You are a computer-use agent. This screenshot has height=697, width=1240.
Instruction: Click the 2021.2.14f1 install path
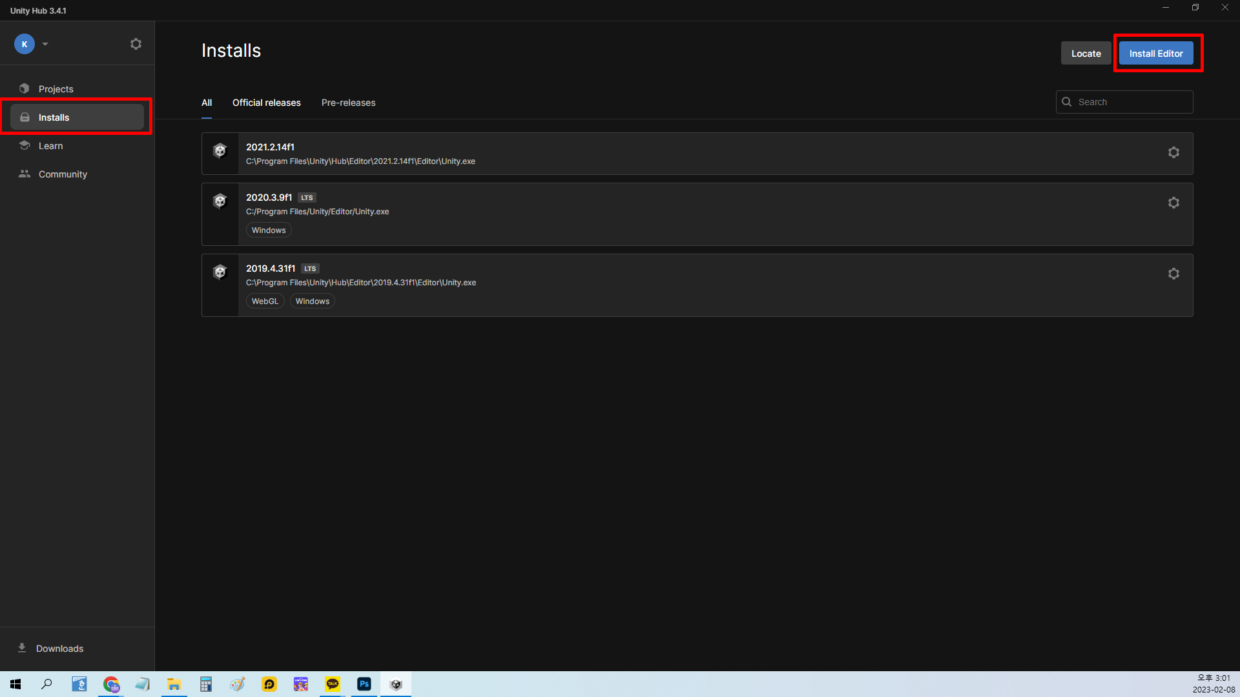[x=360, y=161]
